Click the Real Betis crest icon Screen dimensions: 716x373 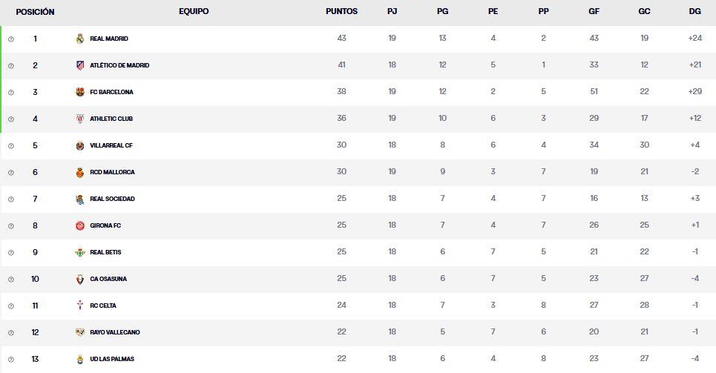(80, 252)
